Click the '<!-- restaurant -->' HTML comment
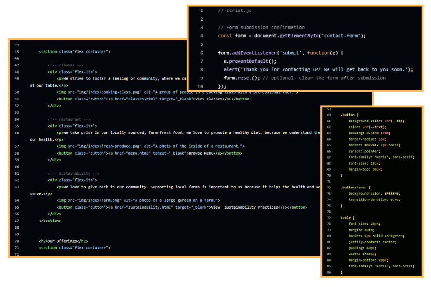The image size is (431, 287). 69,119
